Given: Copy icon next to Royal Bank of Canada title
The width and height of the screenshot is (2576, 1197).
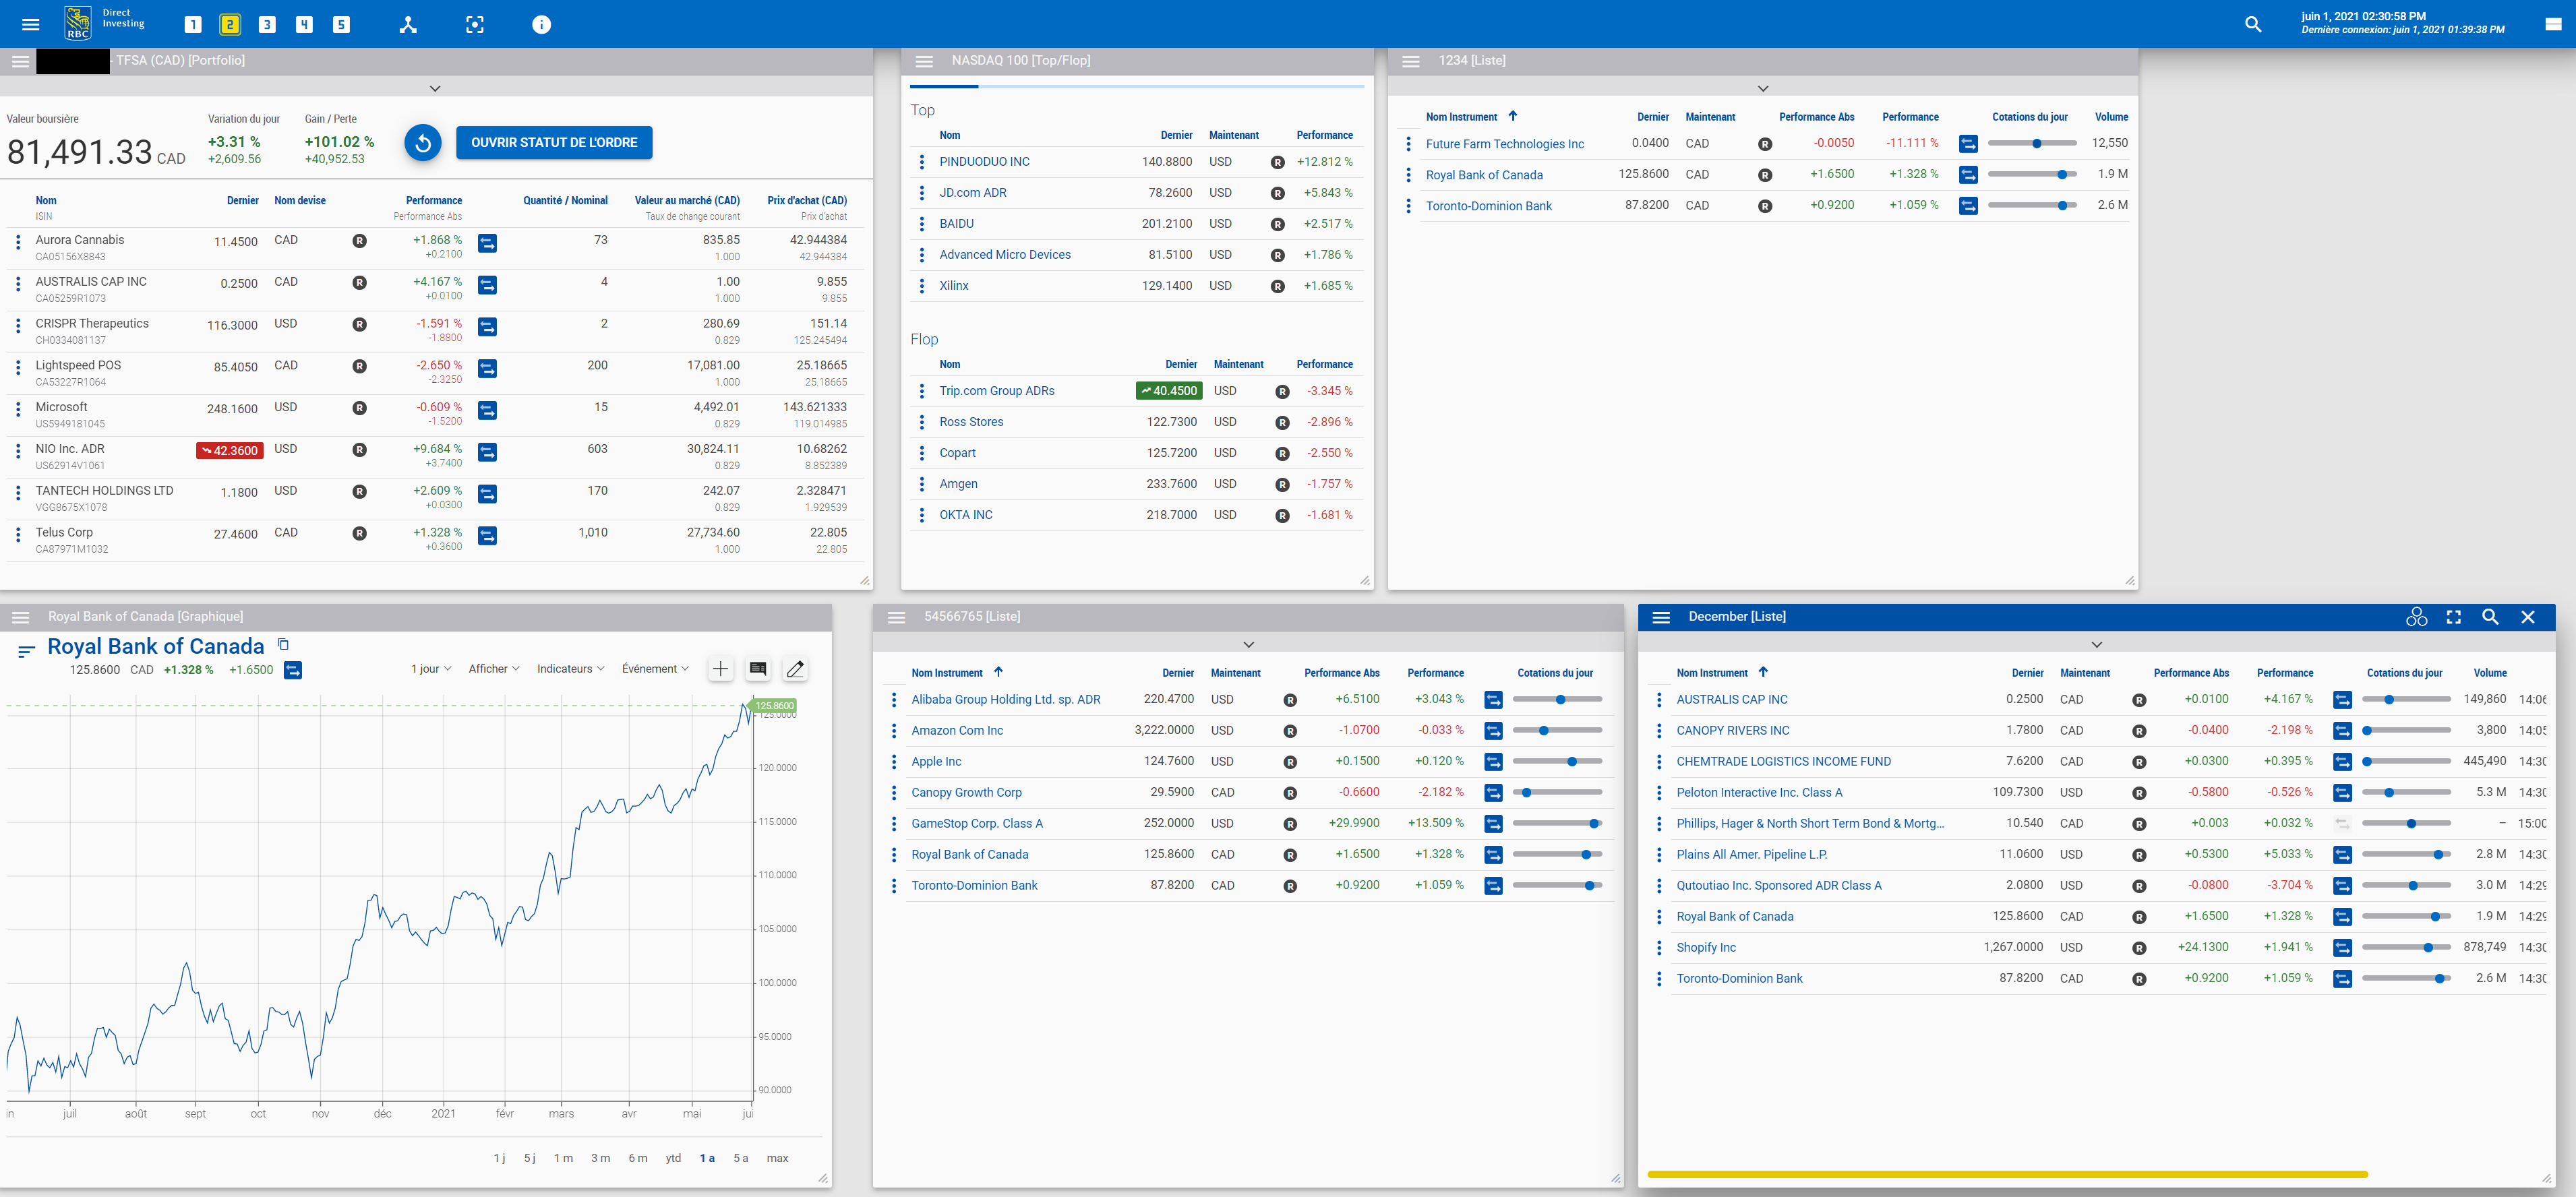Looking at the screenshot, I should click(283, 644).
